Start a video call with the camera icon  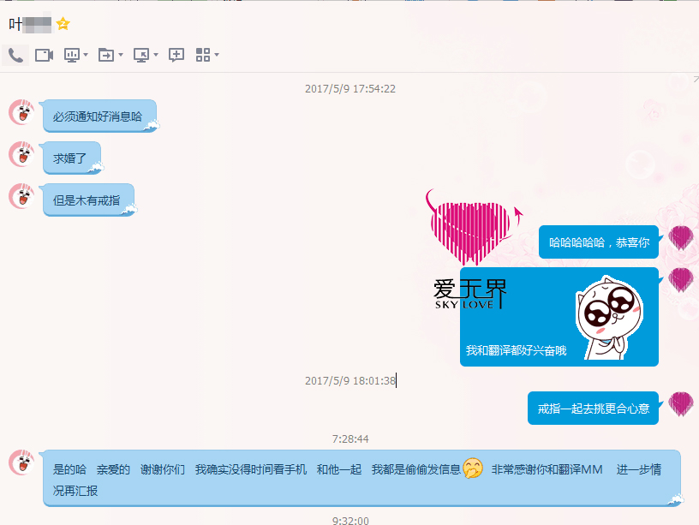tap(44, 55)
